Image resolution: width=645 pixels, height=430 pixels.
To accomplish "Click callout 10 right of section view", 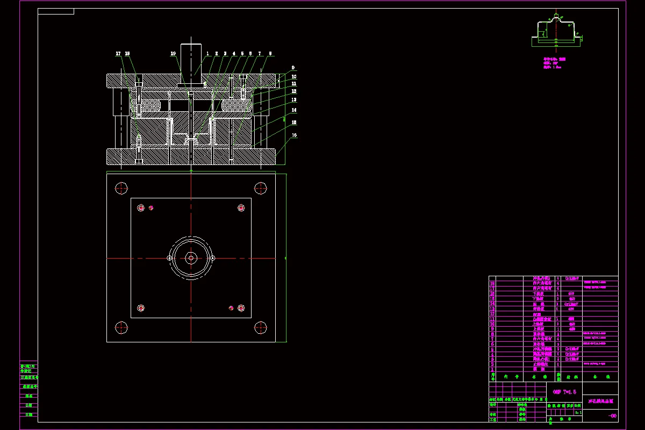I will [x=294, y=76].
